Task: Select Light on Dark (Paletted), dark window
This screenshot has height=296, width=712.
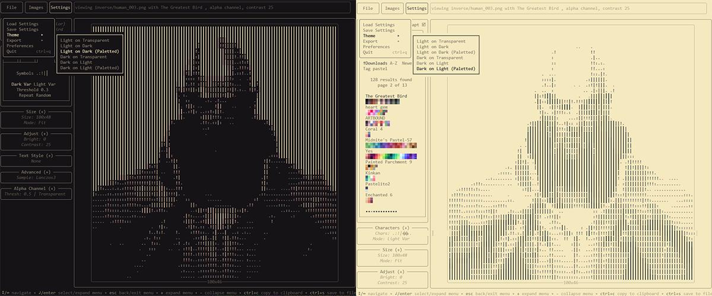Action: pos(89,52)
